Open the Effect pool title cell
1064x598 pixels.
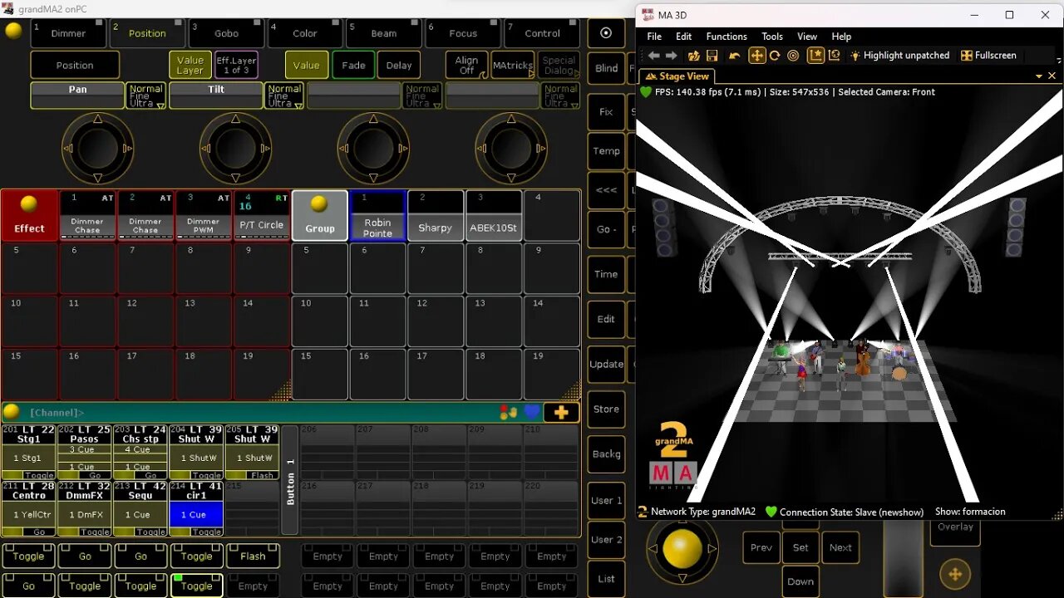(29, 215)
